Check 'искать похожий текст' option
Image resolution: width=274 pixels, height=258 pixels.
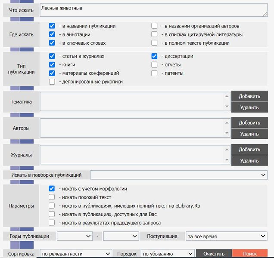pos(52,197)
